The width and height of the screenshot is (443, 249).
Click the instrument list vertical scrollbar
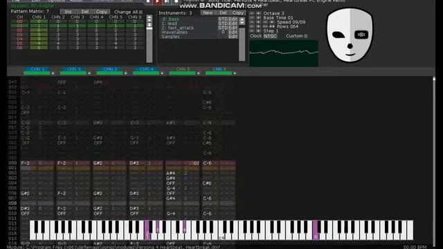pos(242,44)
